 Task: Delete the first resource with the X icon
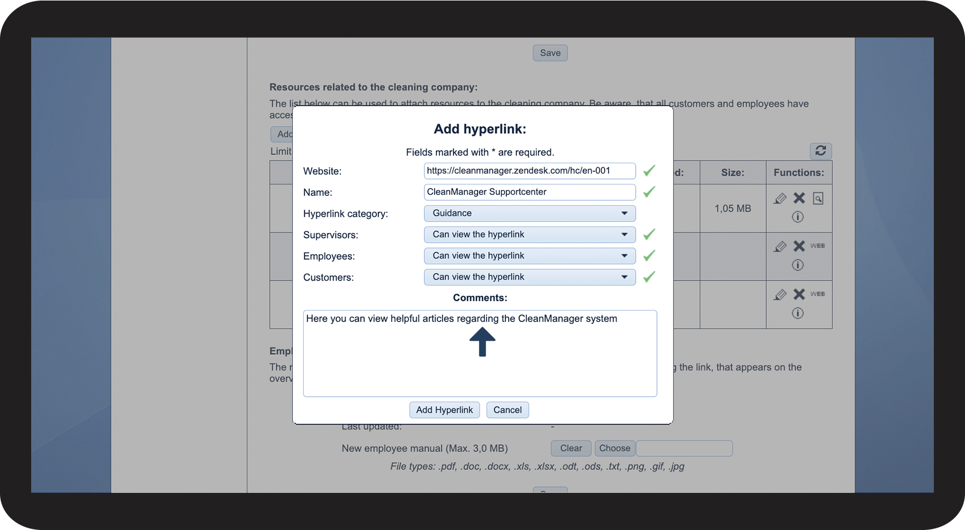tap(799, 198)
